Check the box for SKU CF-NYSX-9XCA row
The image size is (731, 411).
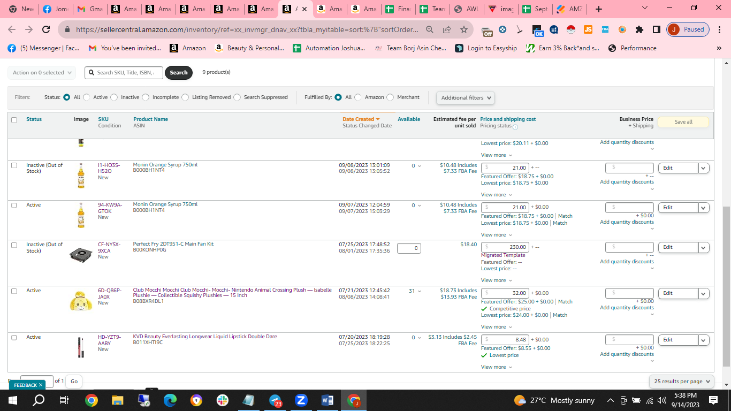coord(14,245)
